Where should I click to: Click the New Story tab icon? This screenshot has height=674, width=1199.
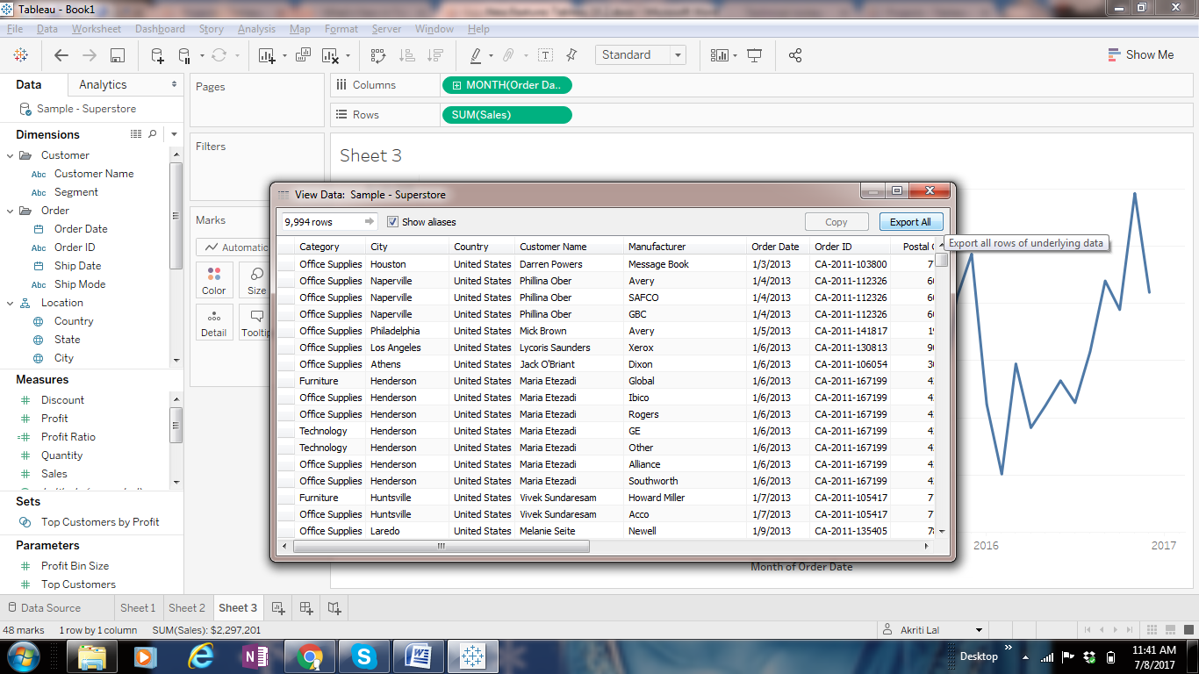pos(334,607)
